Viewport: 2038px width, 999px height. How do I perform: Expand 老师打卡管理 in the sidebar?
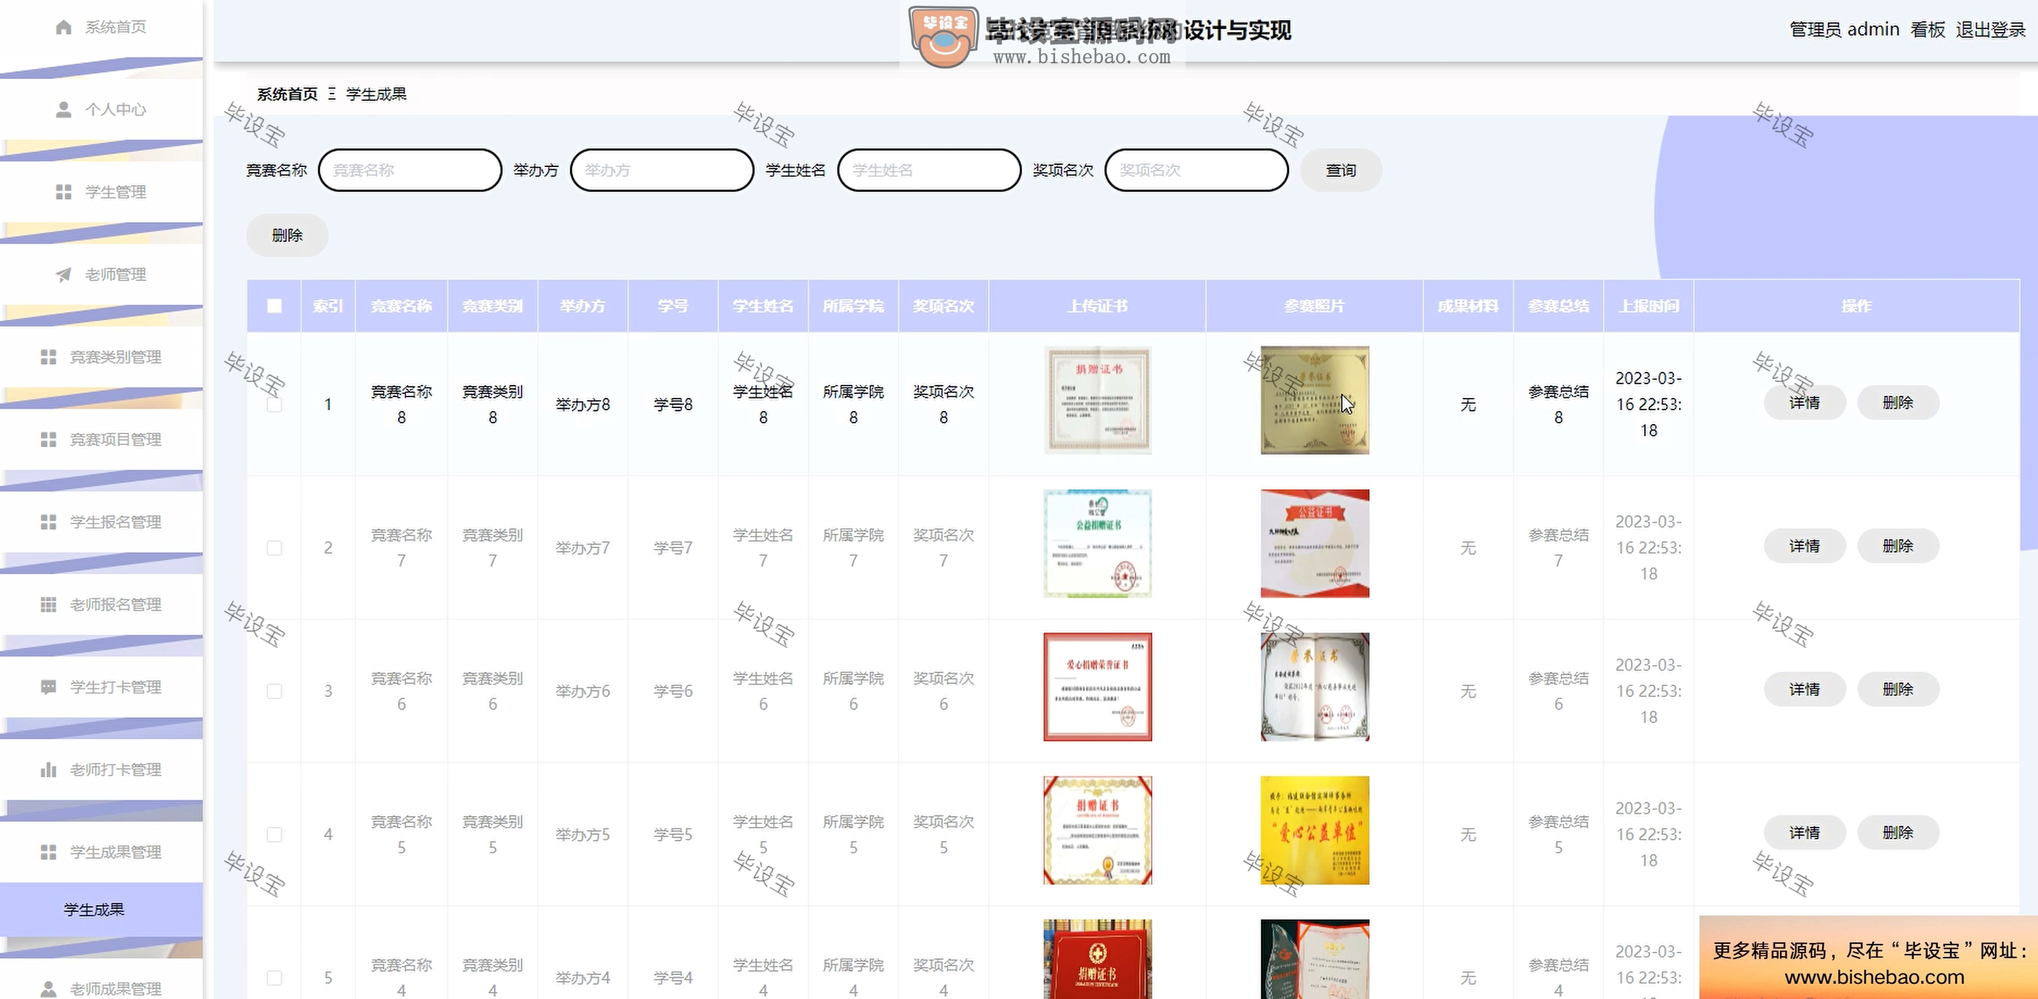101,770
